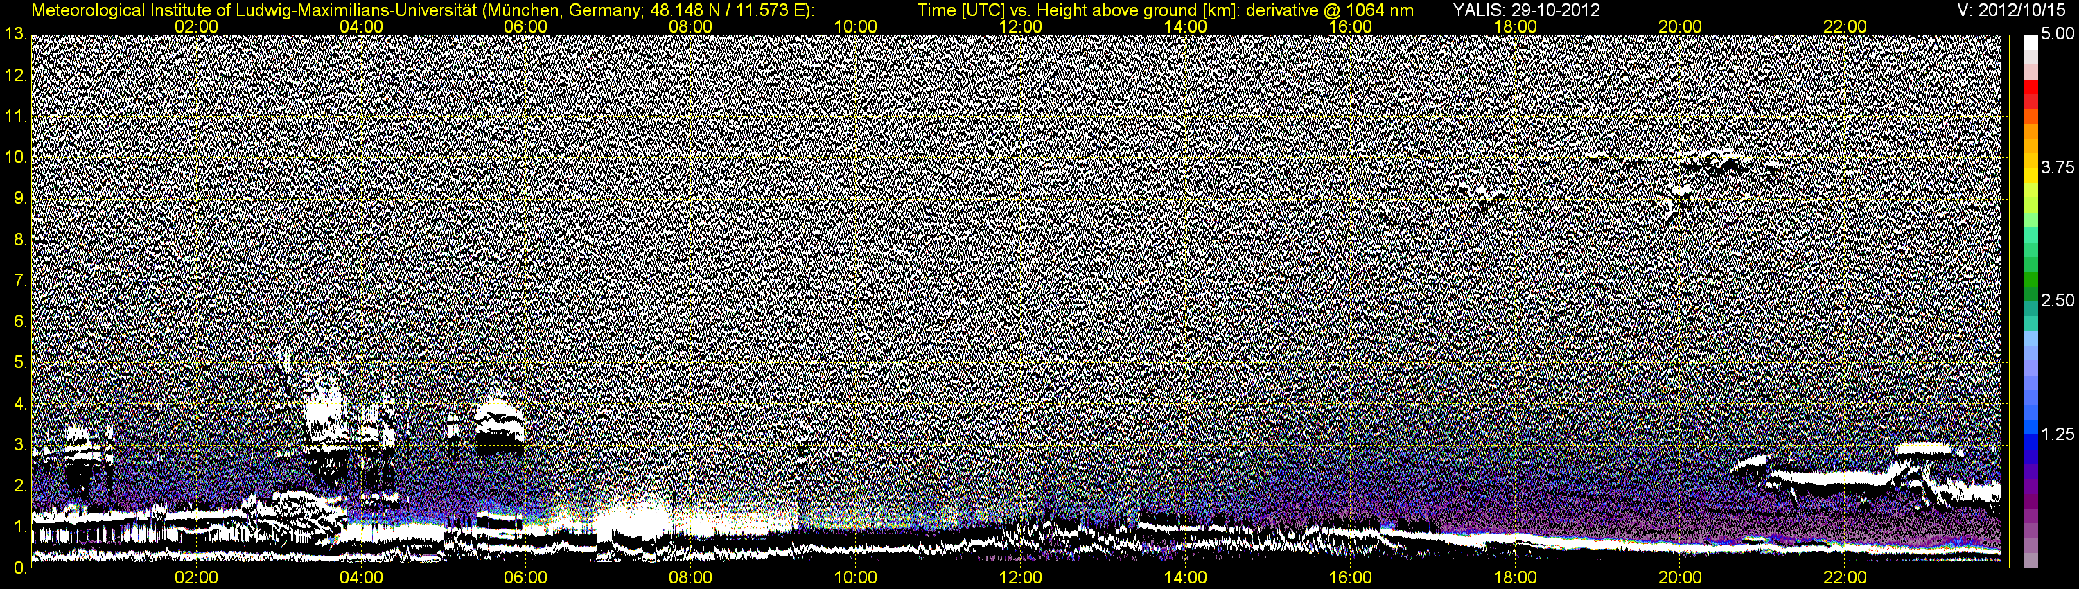This screenshot has width=2079, height=589.
Task: Click the 2 km height axis label
Action: 19,486
